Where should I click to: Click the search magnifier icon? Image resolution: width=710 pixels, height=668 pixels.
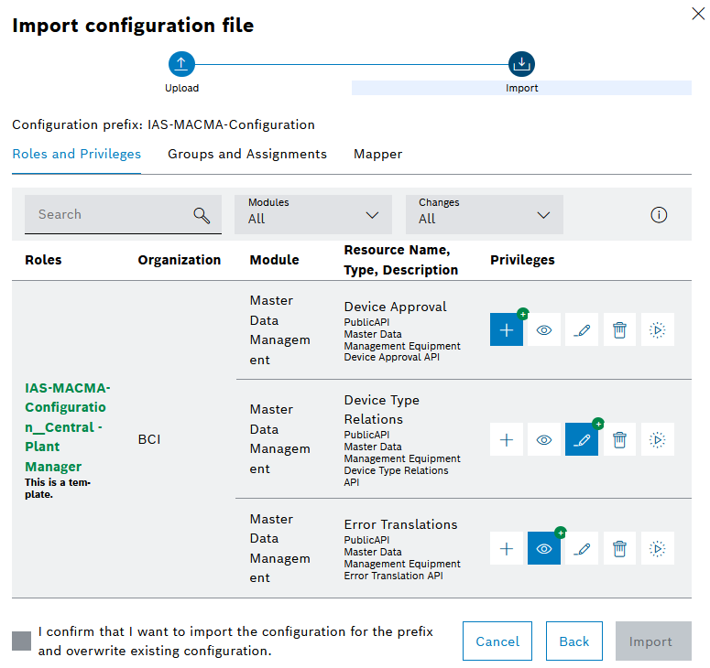[202, 215]
